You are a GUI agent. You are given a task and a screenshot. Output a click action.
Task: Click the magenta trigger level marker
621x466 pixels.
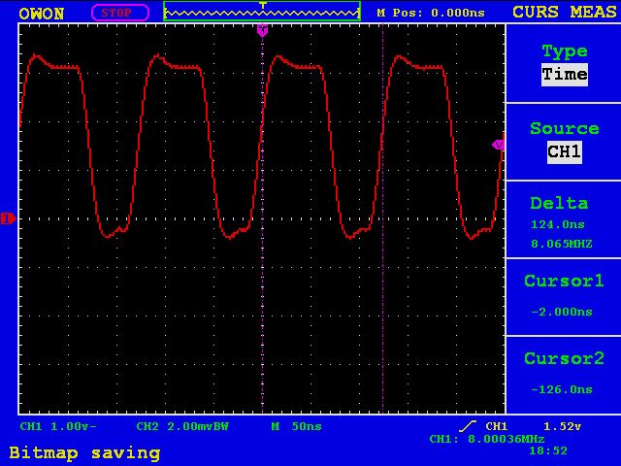(498, 145)
